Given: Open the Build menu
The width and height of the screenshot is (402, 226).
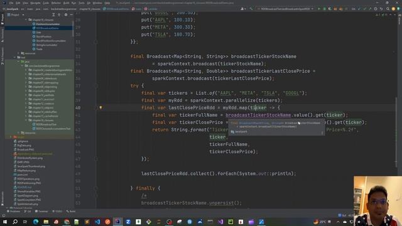Looking at the screenshot, I should [66, 3].
